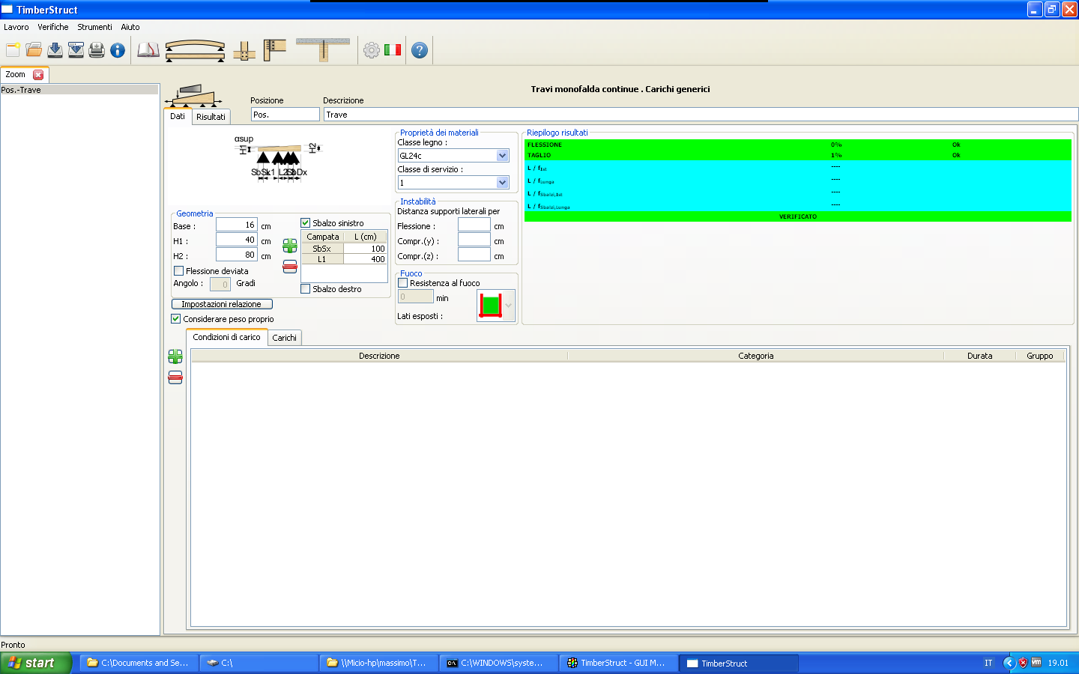Remove load condition with red minus icon
This screenshot has height=674, width=1079.
[175, 377]
